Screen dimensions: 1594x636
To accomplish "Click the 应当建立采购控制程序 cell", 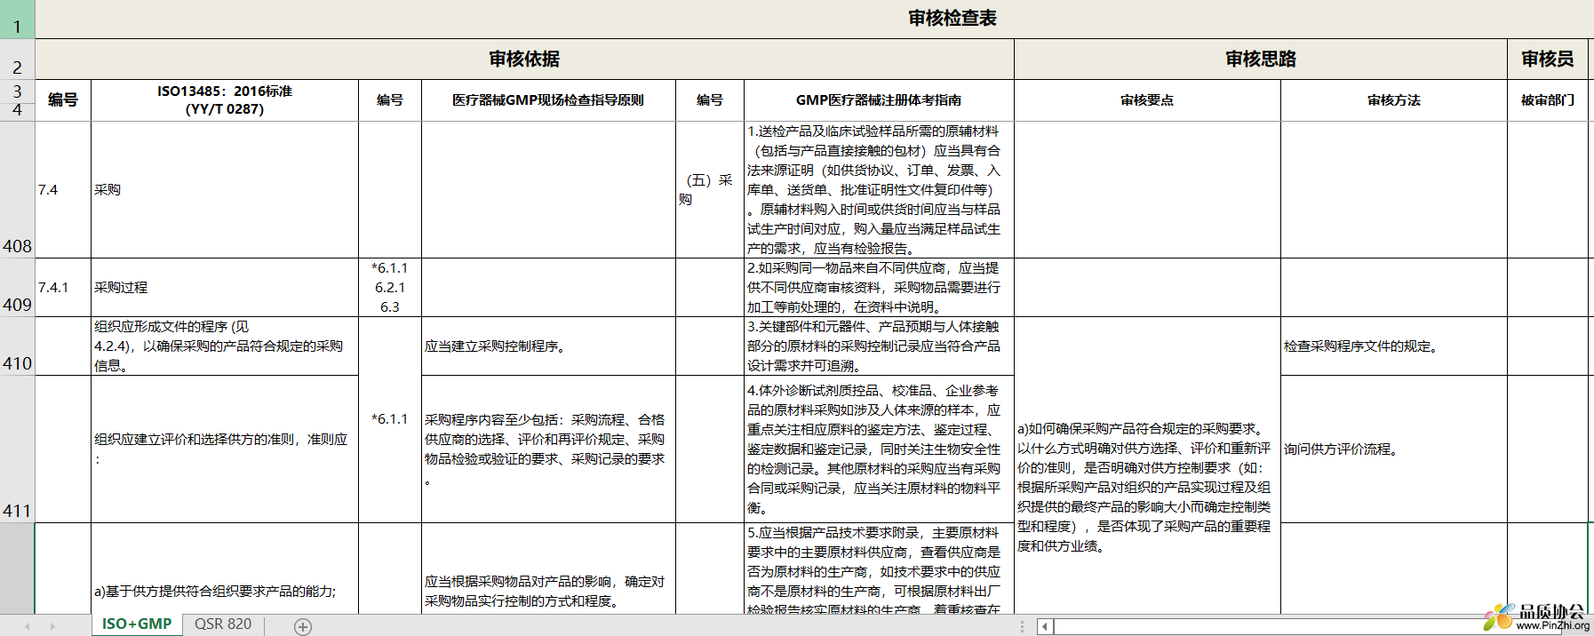I will [548, 346].
